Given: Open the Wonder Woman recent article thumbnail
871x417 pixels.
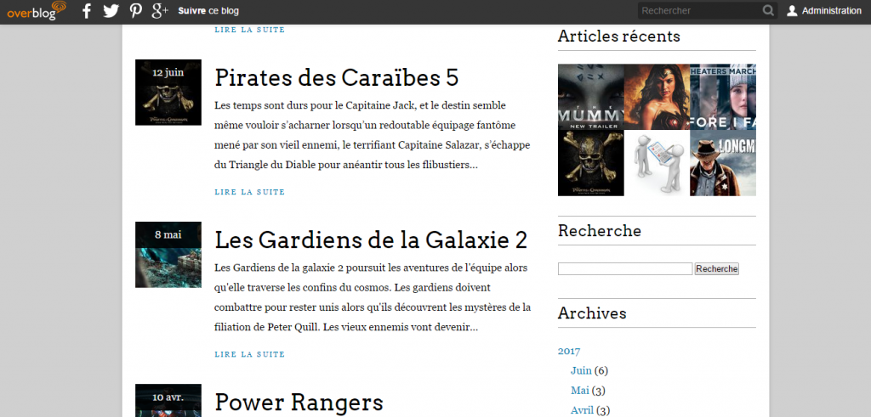Looking at the screenshot, I should tap(657, 97).
